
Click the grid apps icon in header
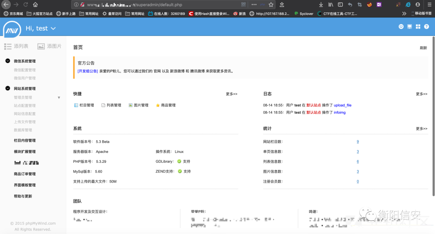pos(418,27)
